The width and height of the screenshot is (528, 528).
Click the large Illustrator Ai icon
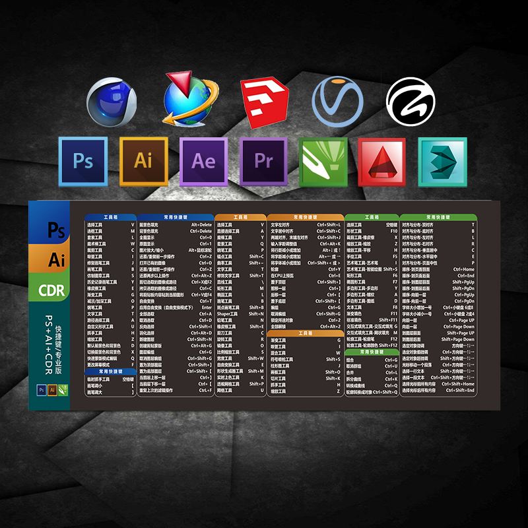143,161
